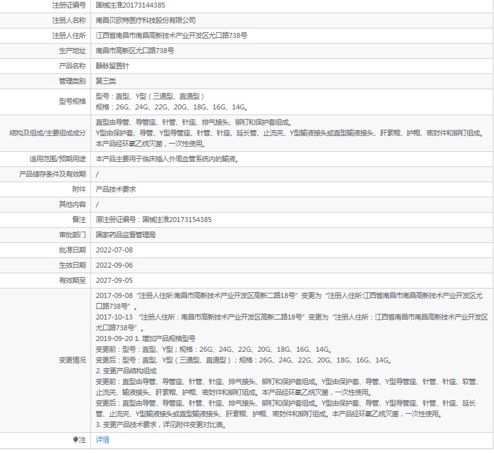Select registrant name 南昌贝欧特医疗科技股份有限公司

click(x=145, y=20)
